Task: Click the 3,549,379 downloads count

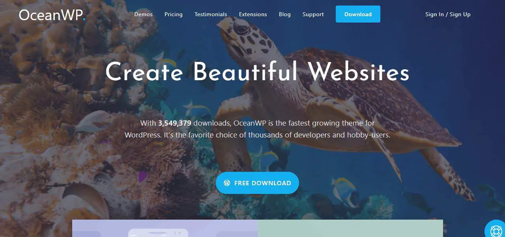Action: pyautogui.click(x=175, y=123)
